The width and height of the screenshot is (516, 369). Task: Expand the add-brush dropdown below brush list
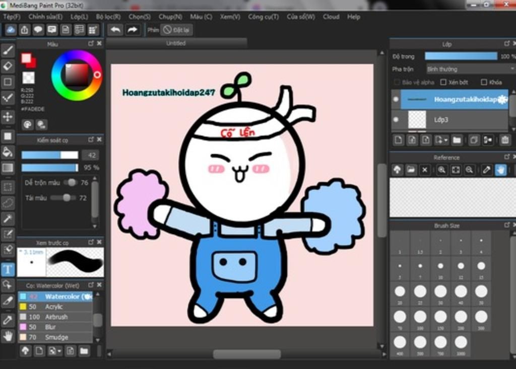click(59, 351)
